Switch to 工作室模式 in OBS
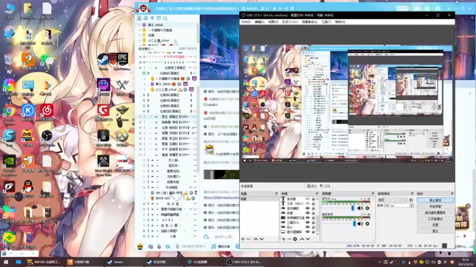 pos(435,219)
